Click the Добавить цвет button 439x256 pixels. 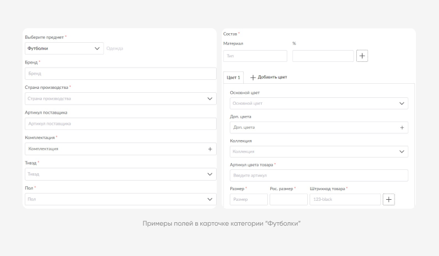pyautogui.click(x=268, y=77)
